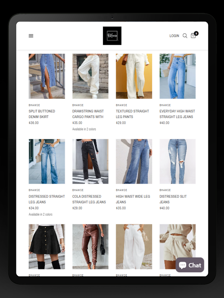Open the white cargo pants image
This screenshot has width=224, height=298.
(x=90, y=76)
